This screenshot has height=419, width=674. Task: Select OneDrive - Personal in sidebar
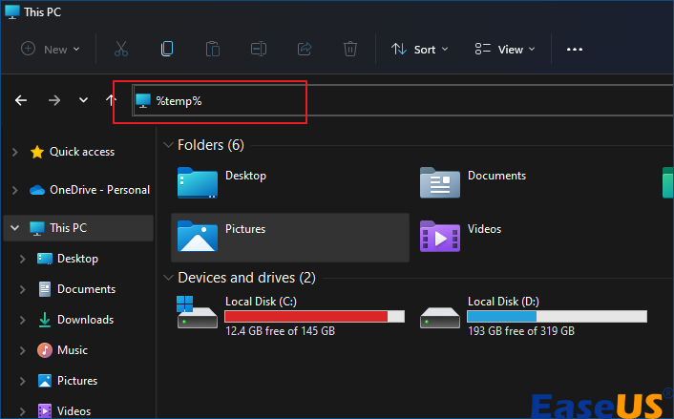click(x=99, y=190)
